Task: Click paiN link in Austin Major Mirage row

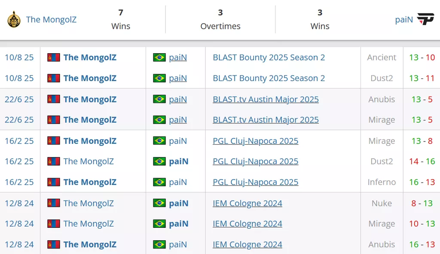Action: click(178, 120)
